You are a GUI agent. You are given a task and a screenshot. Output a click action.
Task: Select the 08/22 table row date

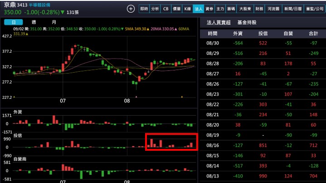pyautogui.click(x=213, y=104)
